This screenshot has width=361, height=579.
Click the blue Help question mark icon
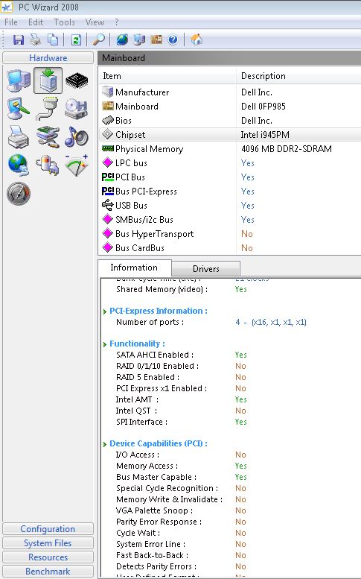(x=173, y=39)
